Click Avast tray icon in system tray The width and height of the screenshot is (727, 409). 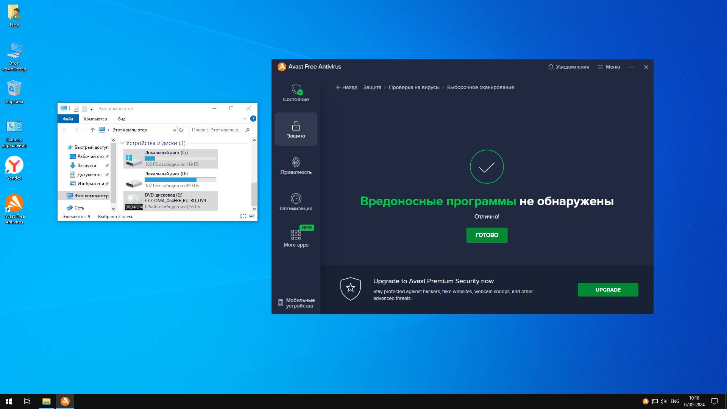[x=645, y=401]
